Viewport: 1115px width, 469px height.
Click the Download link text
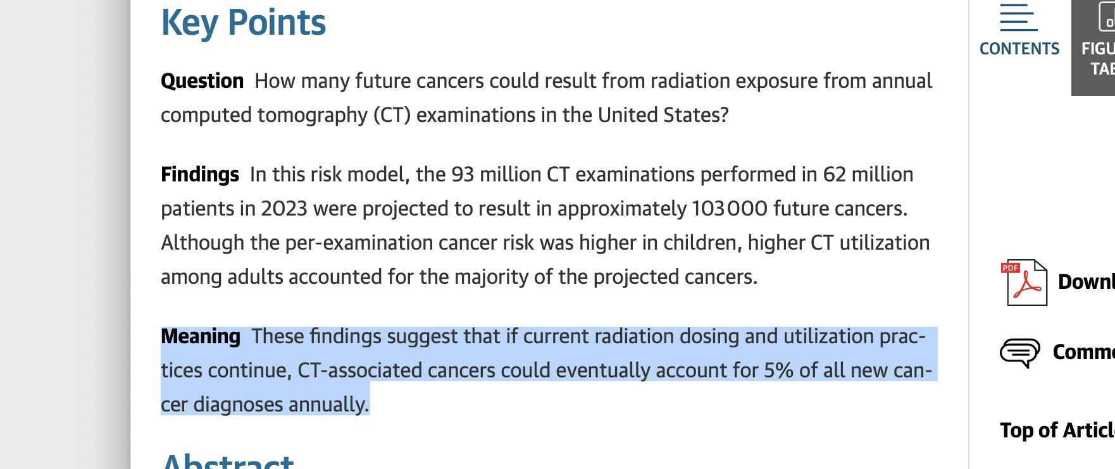[x=1087, y=282]
